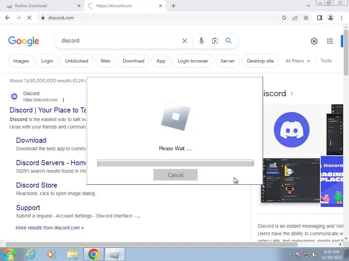Open the Discord main result title link
Viewport: 349px width, 261px height.
click(x=48, y=110)
